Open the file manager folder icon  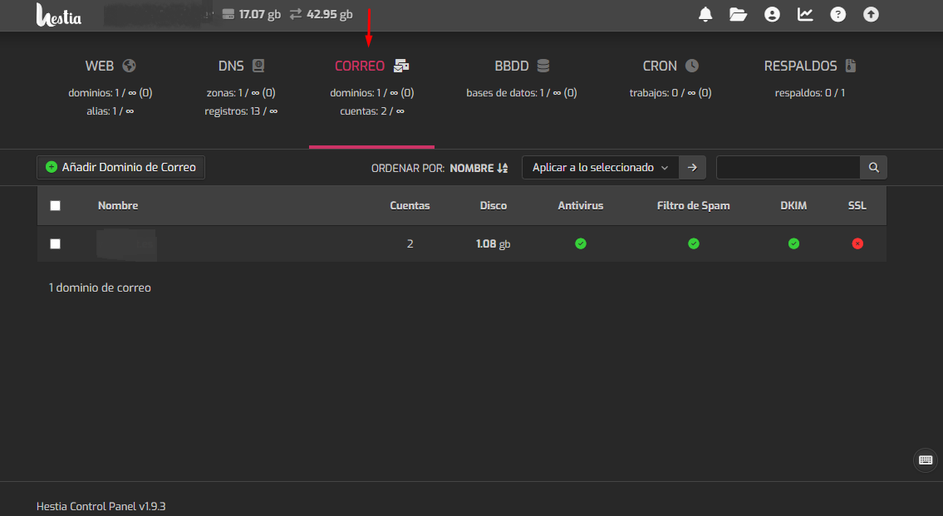[738, 14]
